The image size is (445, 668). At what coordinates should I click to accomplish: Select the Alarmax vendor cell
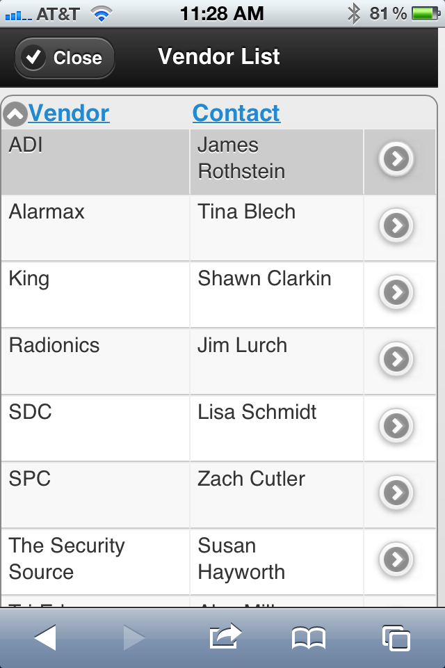coord(95,228)
